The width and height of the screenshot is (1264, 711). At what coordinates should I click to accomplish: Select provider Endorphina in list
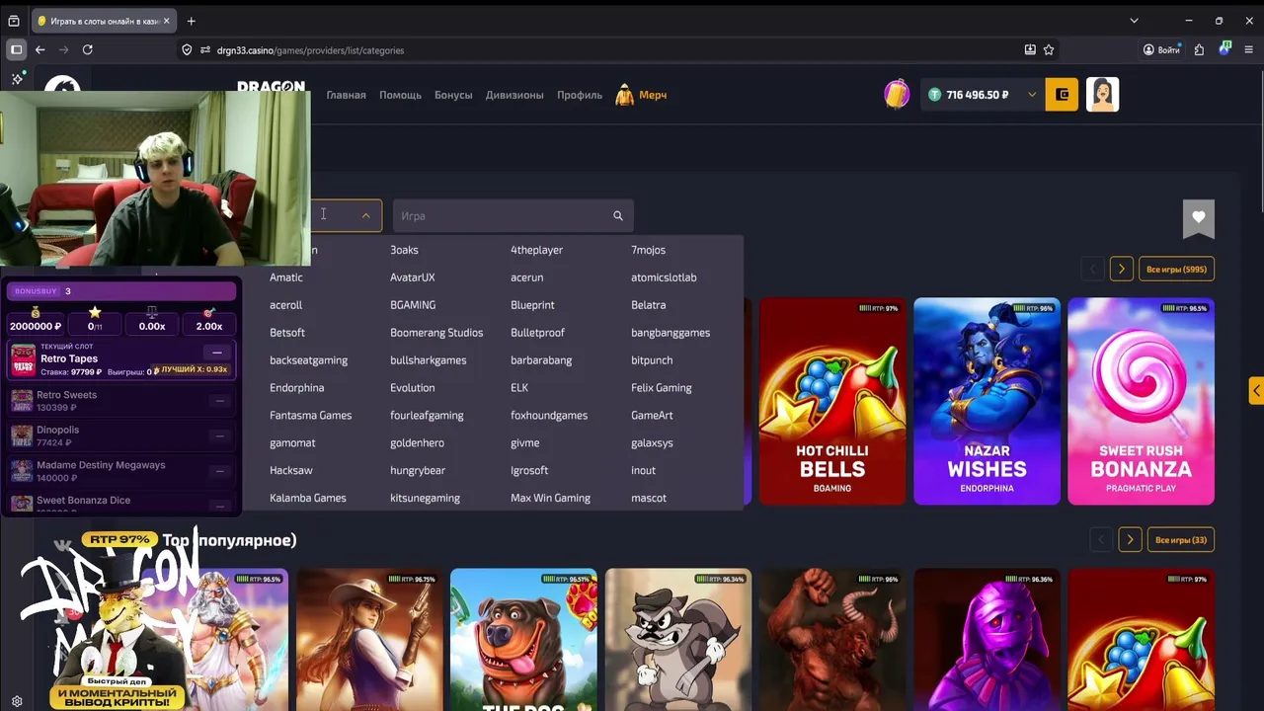point(297,388)
